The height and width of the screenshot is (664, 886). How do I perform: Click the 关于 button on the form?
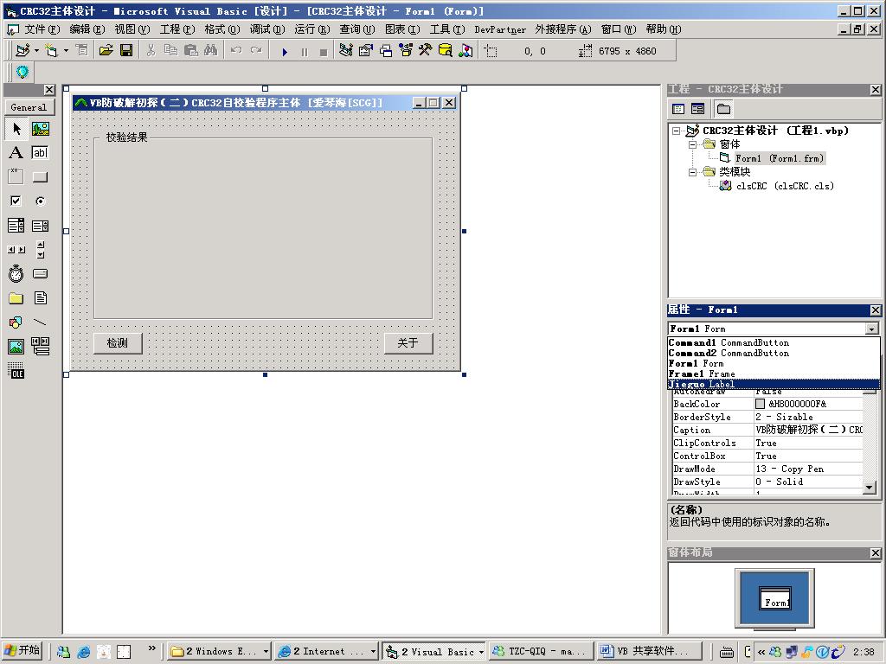408,343
